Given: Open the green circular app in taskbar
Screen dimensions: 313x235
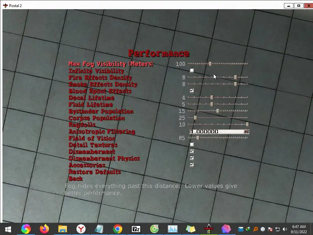Looking at the screenshot, I should 154,229.
